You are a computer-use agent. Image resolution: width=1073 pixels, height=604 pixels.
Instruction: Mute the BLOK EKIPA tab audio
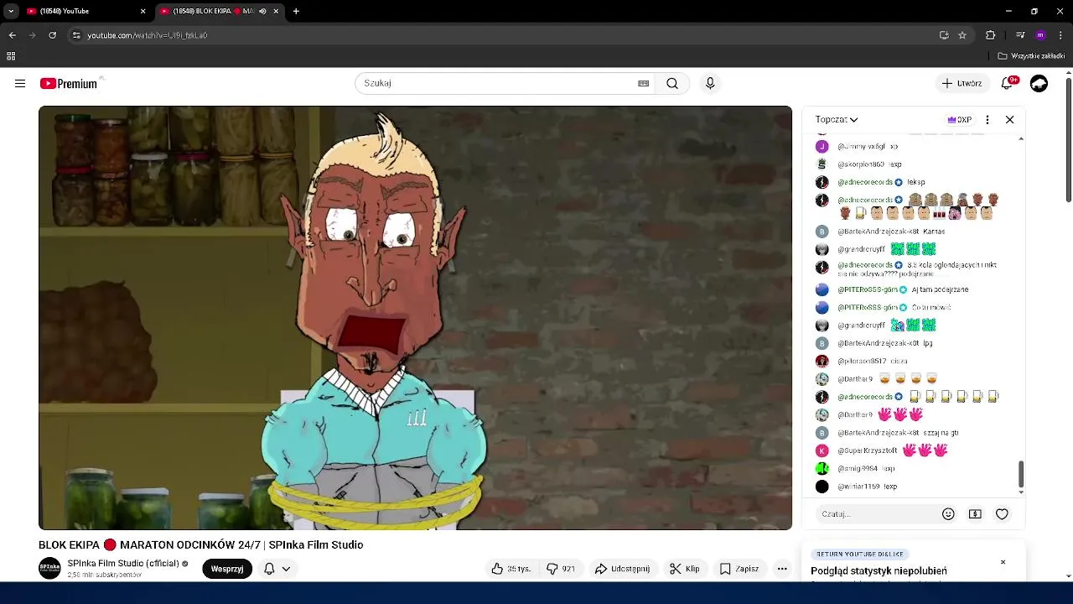pyautogui.click(x=262, y=12)
